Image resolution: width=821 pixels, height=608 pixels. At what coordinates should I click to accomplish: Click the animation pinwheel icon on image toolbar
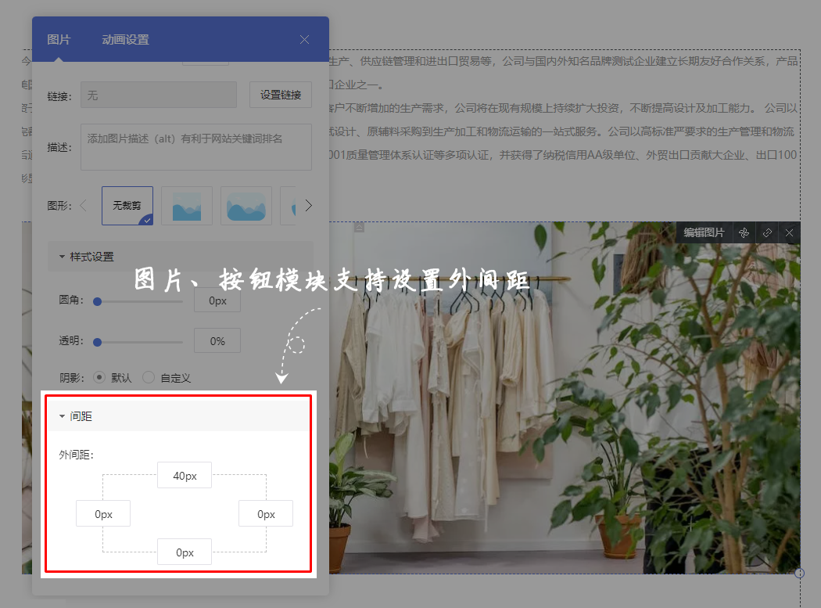coord(744,232)
